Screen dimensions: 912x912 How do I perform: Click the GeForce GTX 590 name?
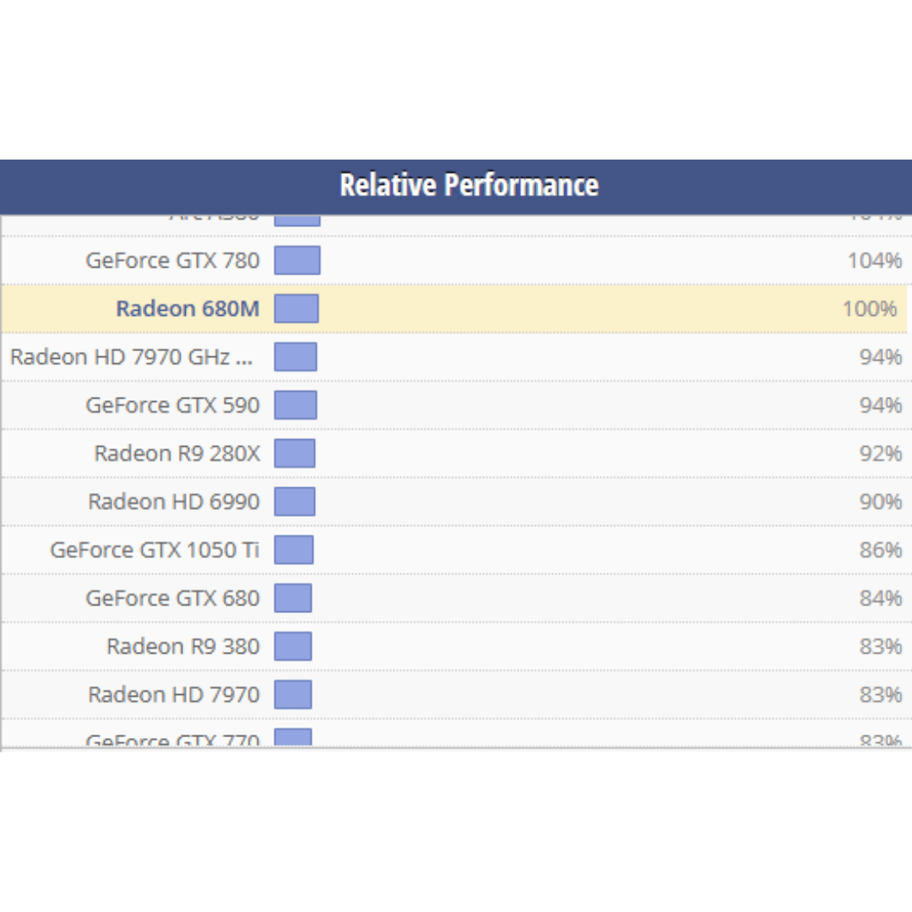[x=172, y=405]
